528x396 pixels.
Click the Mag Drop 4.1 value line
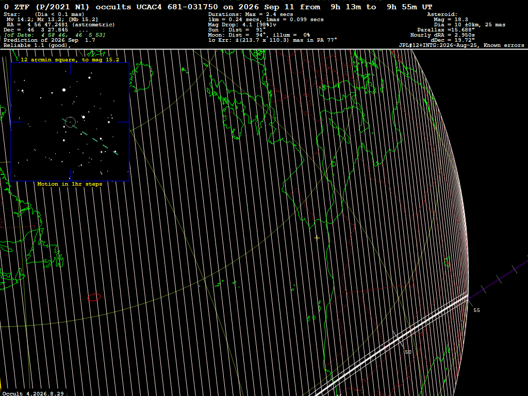coord(242,25)
